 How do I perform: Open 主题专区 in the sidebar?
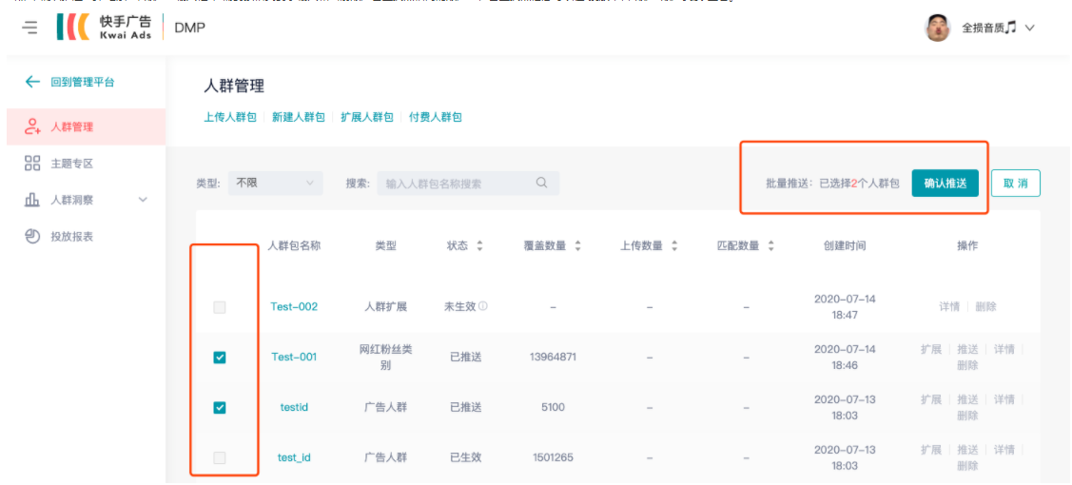click(71, 164)
